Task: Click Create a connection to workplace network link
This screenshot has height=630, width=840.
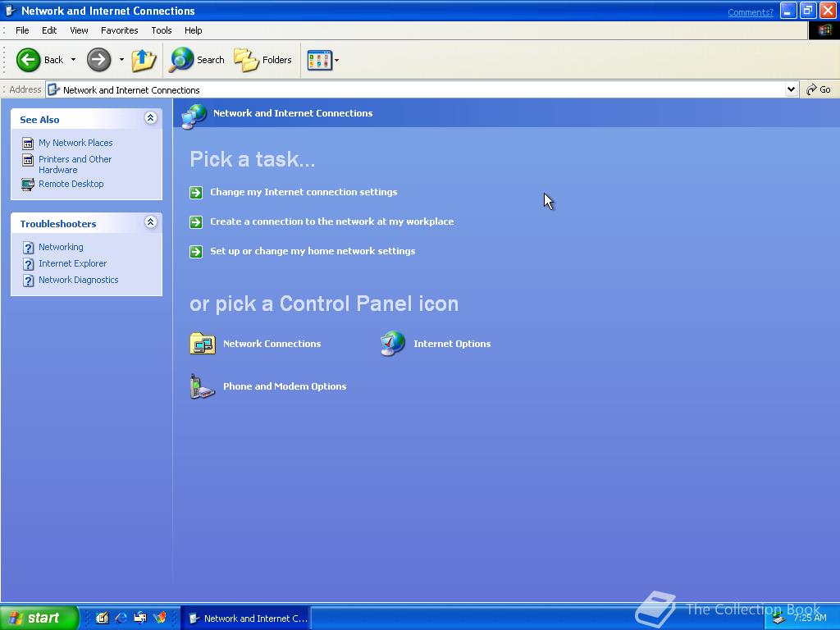Action: [332, 221]
